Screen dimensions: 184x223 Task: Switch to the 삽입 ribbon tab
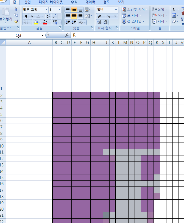pyautogui.click(x=27, y=2)
